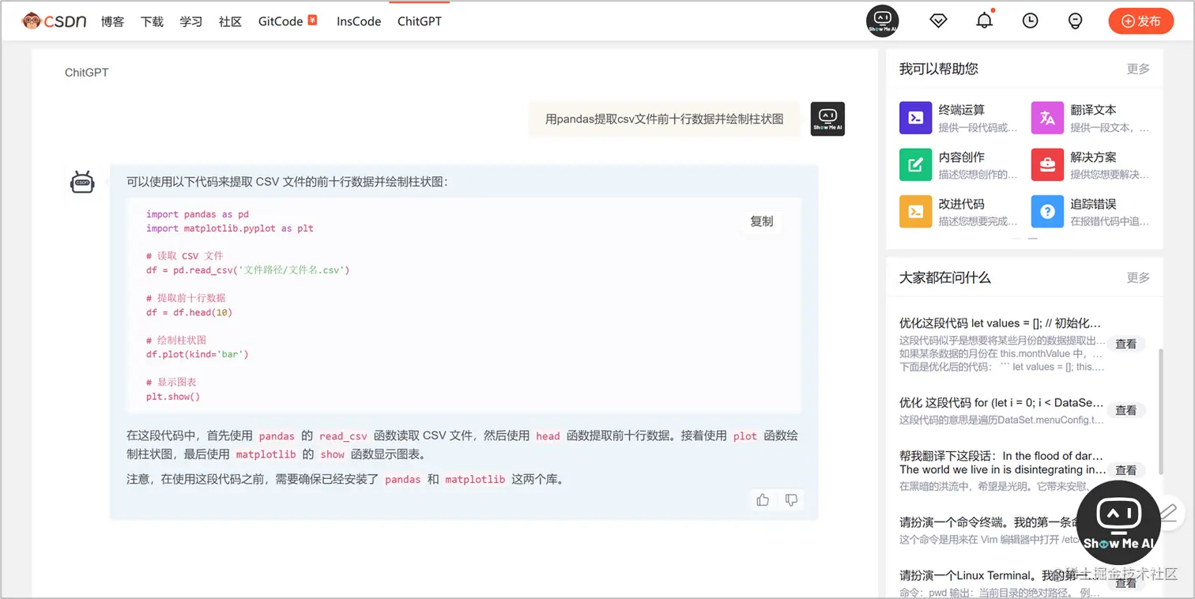Click the Show Me AI avatar in header
Image resolution: width=1195 pixels, height=599 pixels.
tap(883, 21)
